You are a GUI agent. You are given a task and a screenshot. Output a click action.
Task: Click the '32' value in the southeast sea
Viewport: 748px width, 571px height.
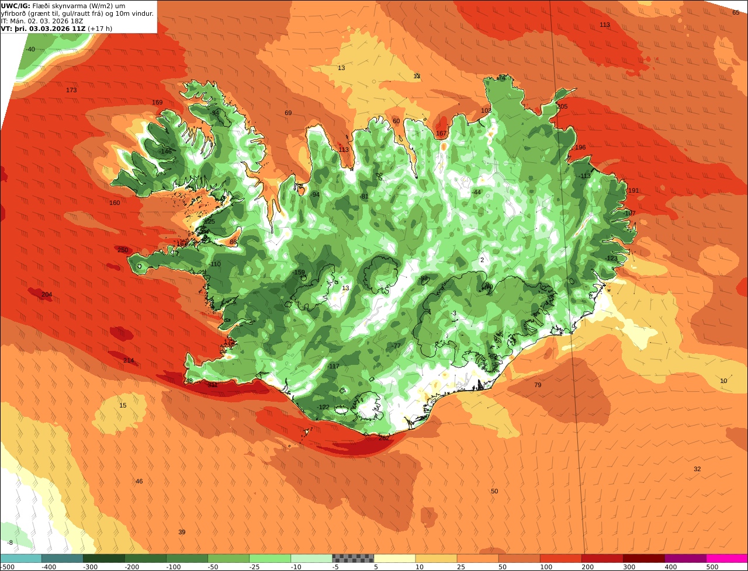(697, 469)
